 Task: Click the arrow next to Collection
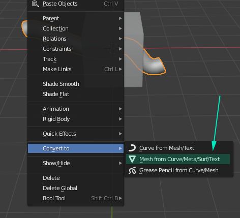click(x=121, y=28)
